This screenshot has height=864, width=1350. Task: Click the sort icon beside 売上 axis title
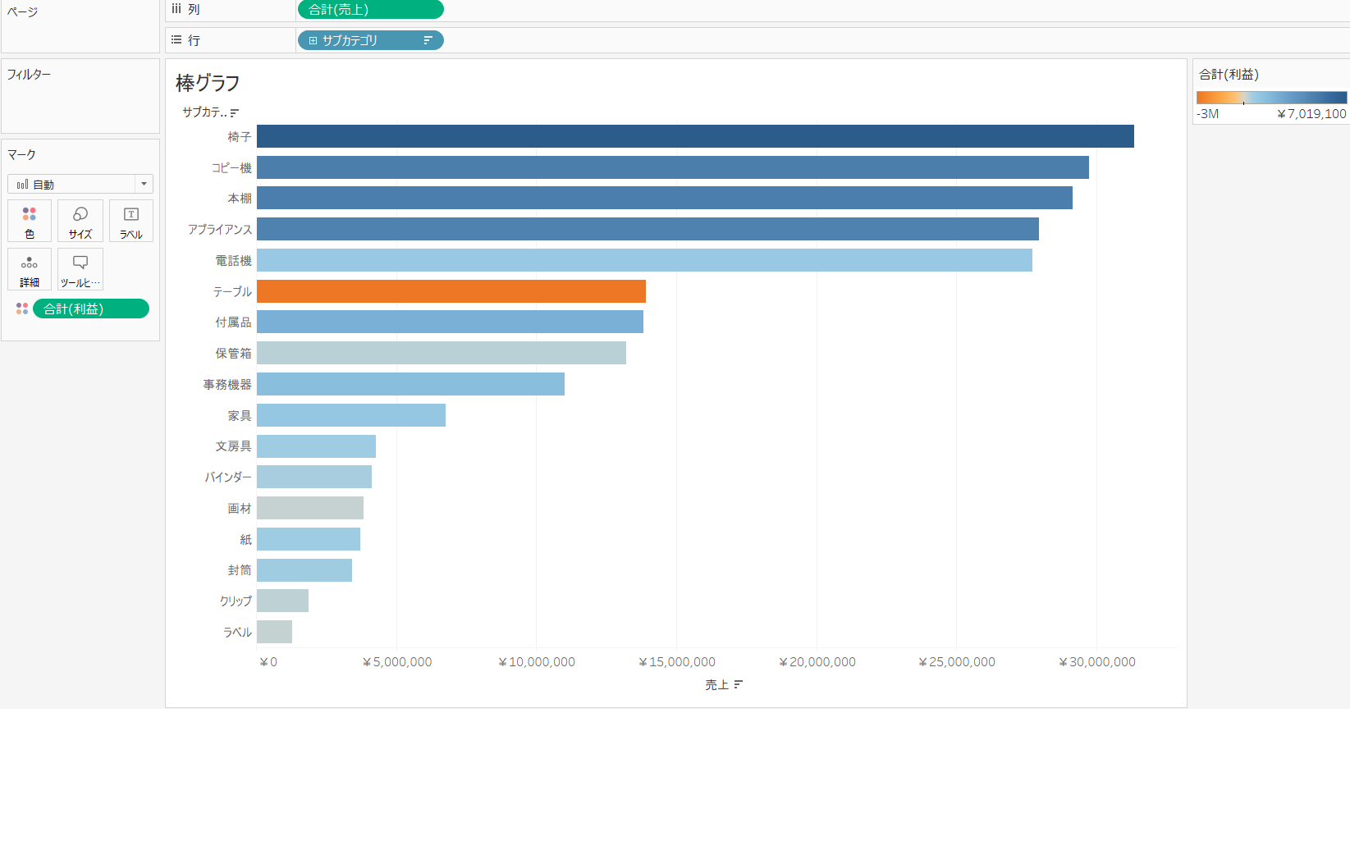pos(738,684)
